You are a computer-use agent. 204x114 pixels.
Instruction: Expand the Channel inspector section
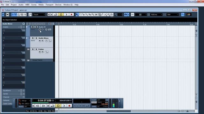(x=14, y=97)
